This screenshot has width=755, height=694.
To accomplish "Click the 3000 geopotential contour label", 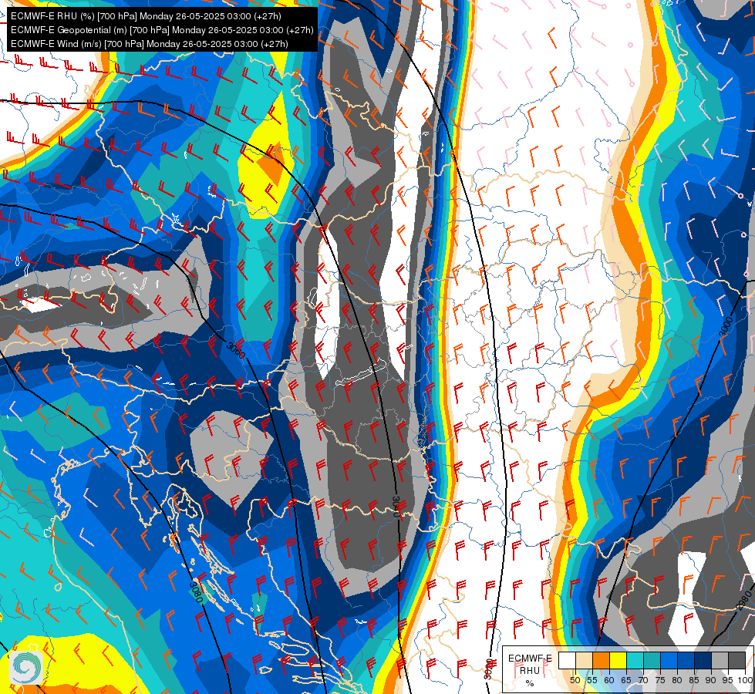I will coord(726,326).
